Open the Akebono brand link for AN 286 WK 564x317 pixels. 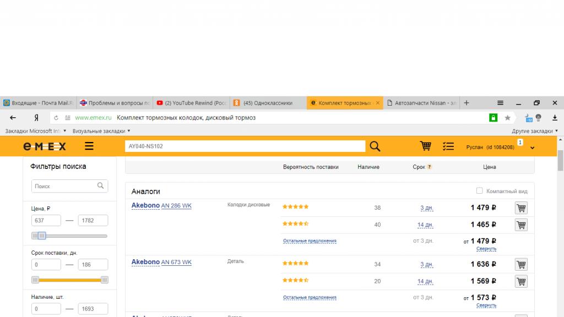pyautogui.click(x=145, y=205)
